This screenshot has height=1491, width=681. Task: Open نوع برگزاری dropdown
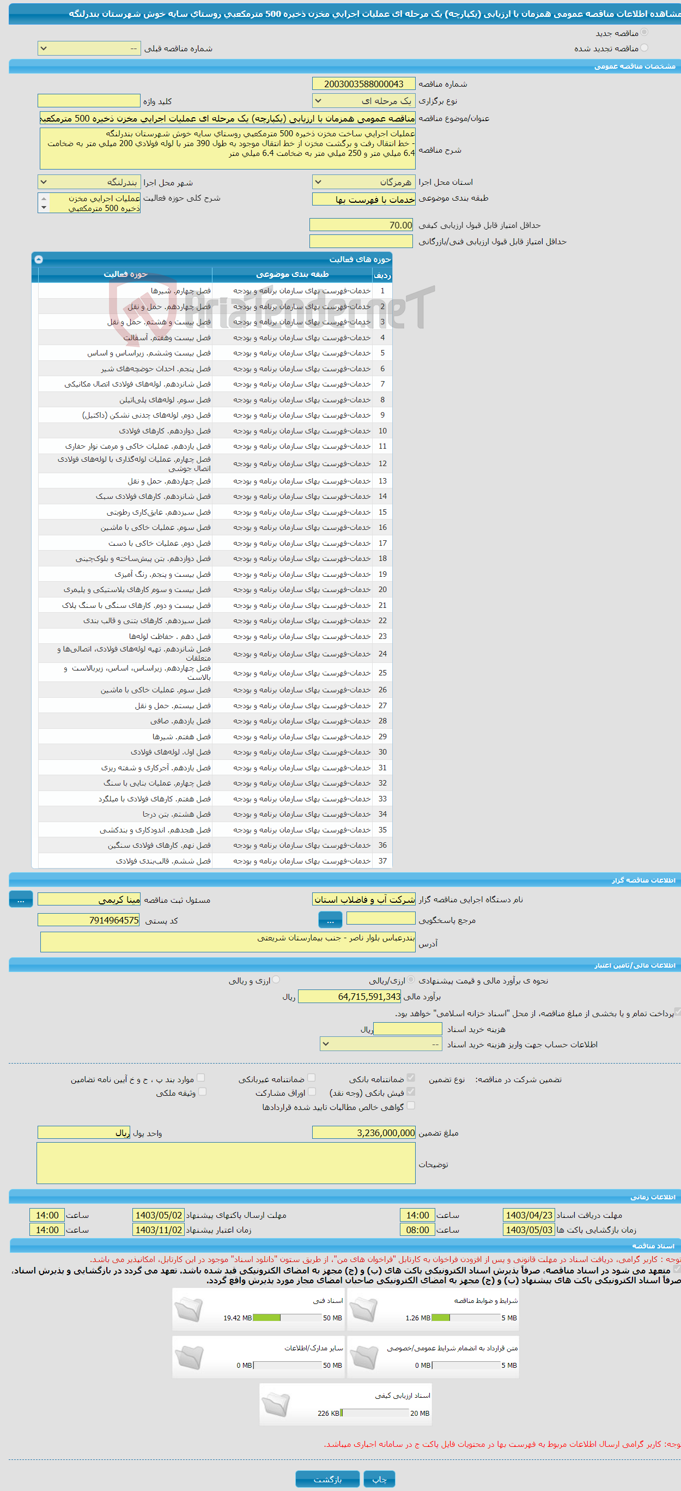tap(364, 101)
